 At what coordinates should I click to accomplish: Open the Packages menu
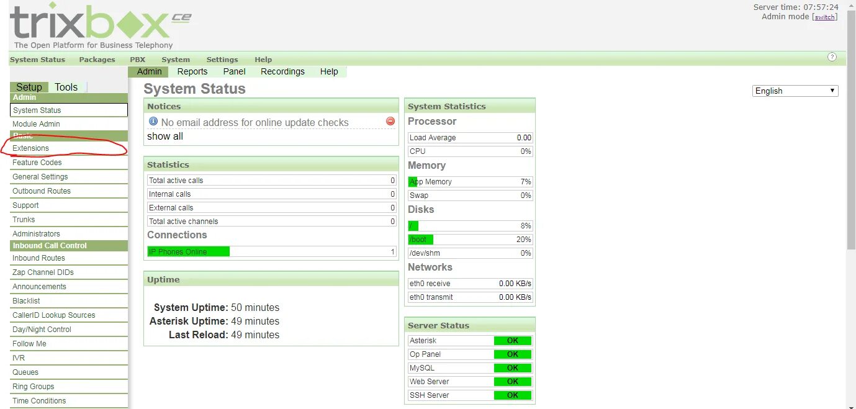click(x=97, y=60)
